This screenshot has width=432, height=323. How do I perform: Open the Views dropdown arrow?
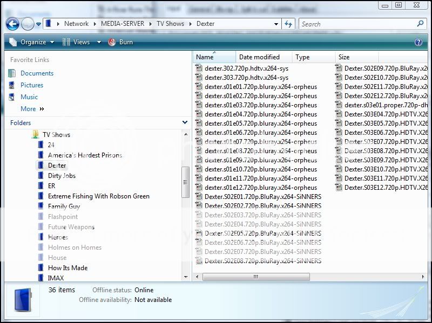click(x=99, y=42)
